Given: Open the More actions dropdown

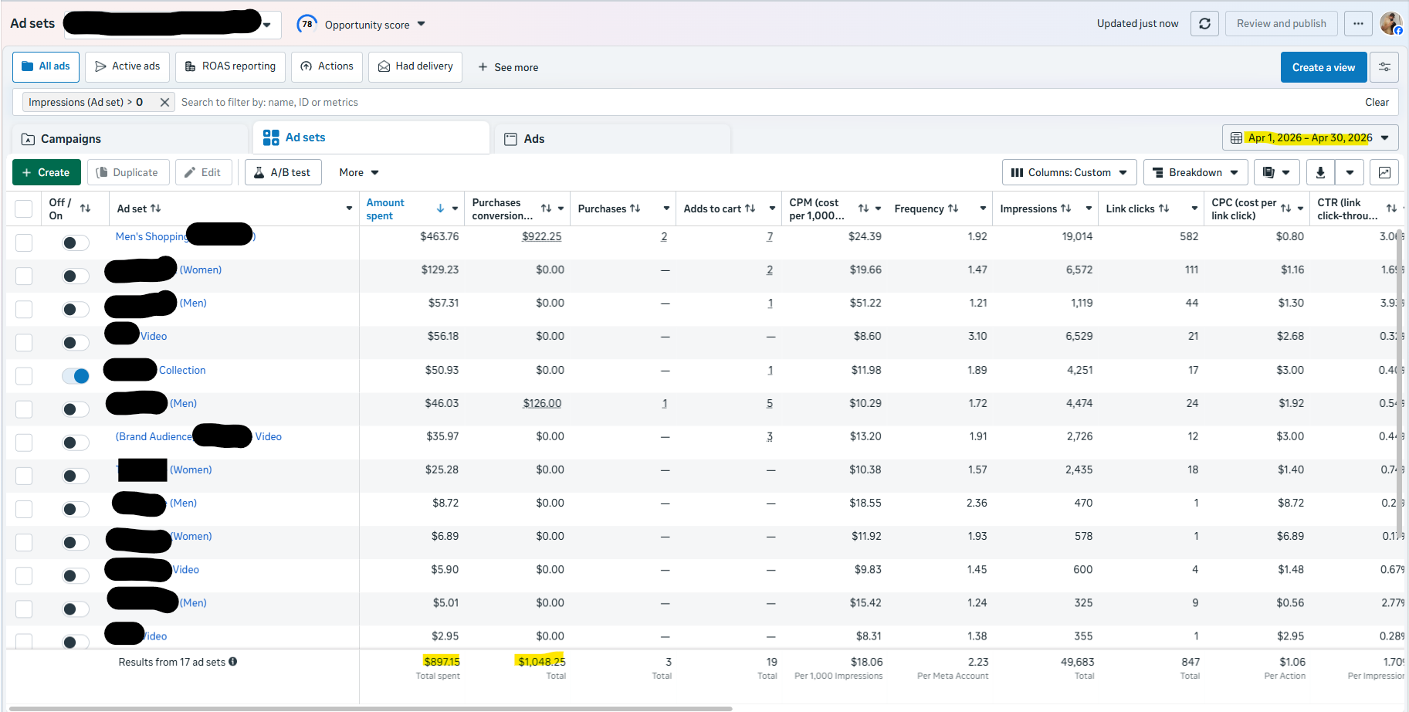Looking at the screenshot, I should coord(359,172).
